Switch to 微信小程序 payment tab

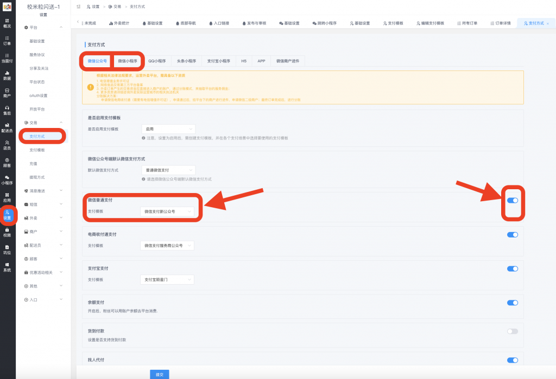tap(128, 61)
